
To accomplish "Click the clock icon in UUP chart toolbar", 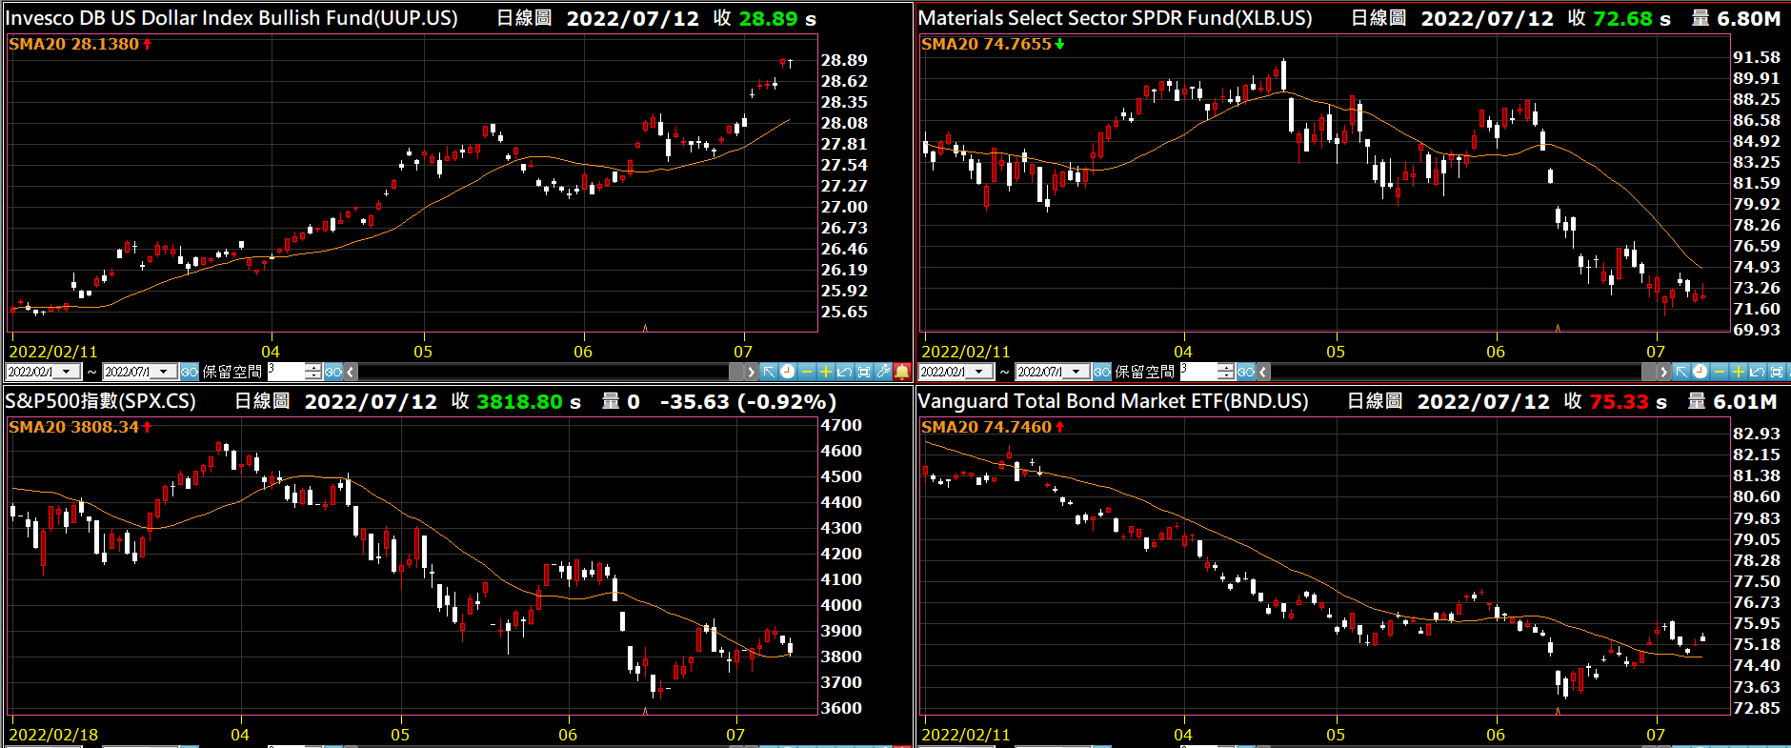I will 788,372.
